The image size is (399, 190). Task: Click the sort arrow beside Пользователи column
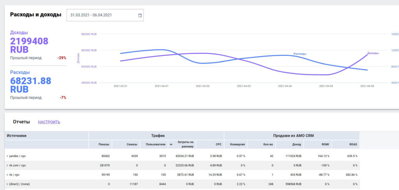(x=171, y=144)
